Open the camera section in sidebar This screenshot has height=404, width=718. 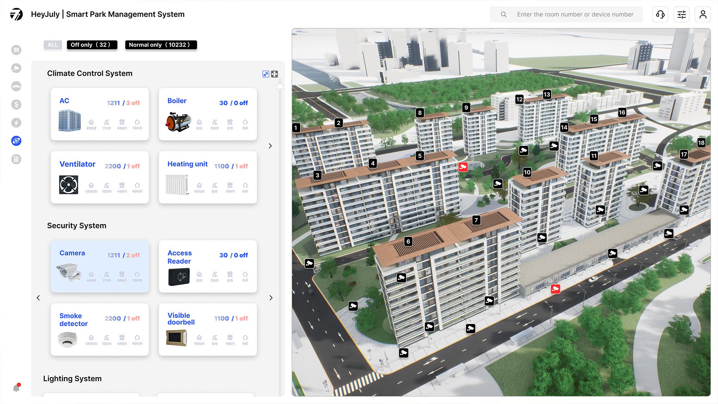[16, 68]
